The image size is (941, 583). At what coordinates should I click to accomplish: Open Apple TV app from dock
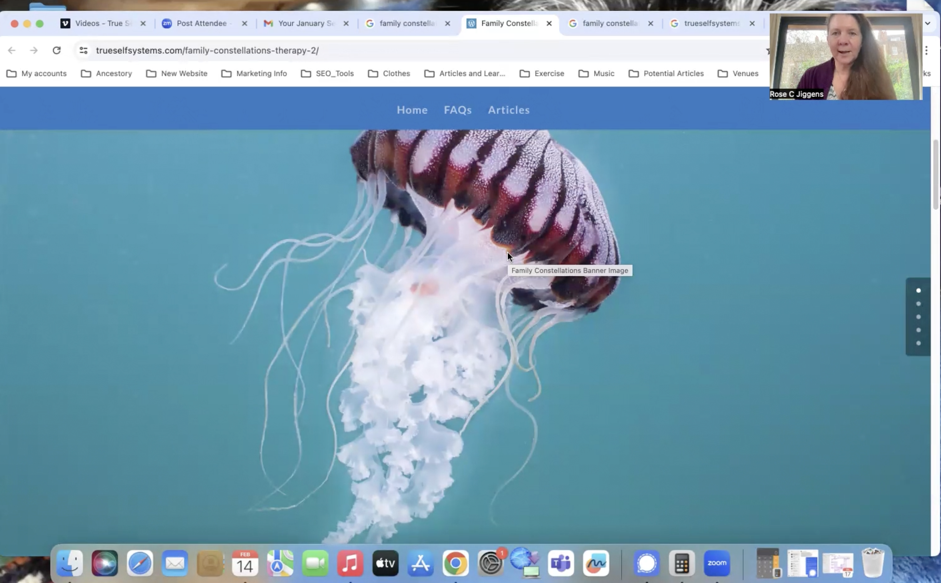(x=385, y=563)
